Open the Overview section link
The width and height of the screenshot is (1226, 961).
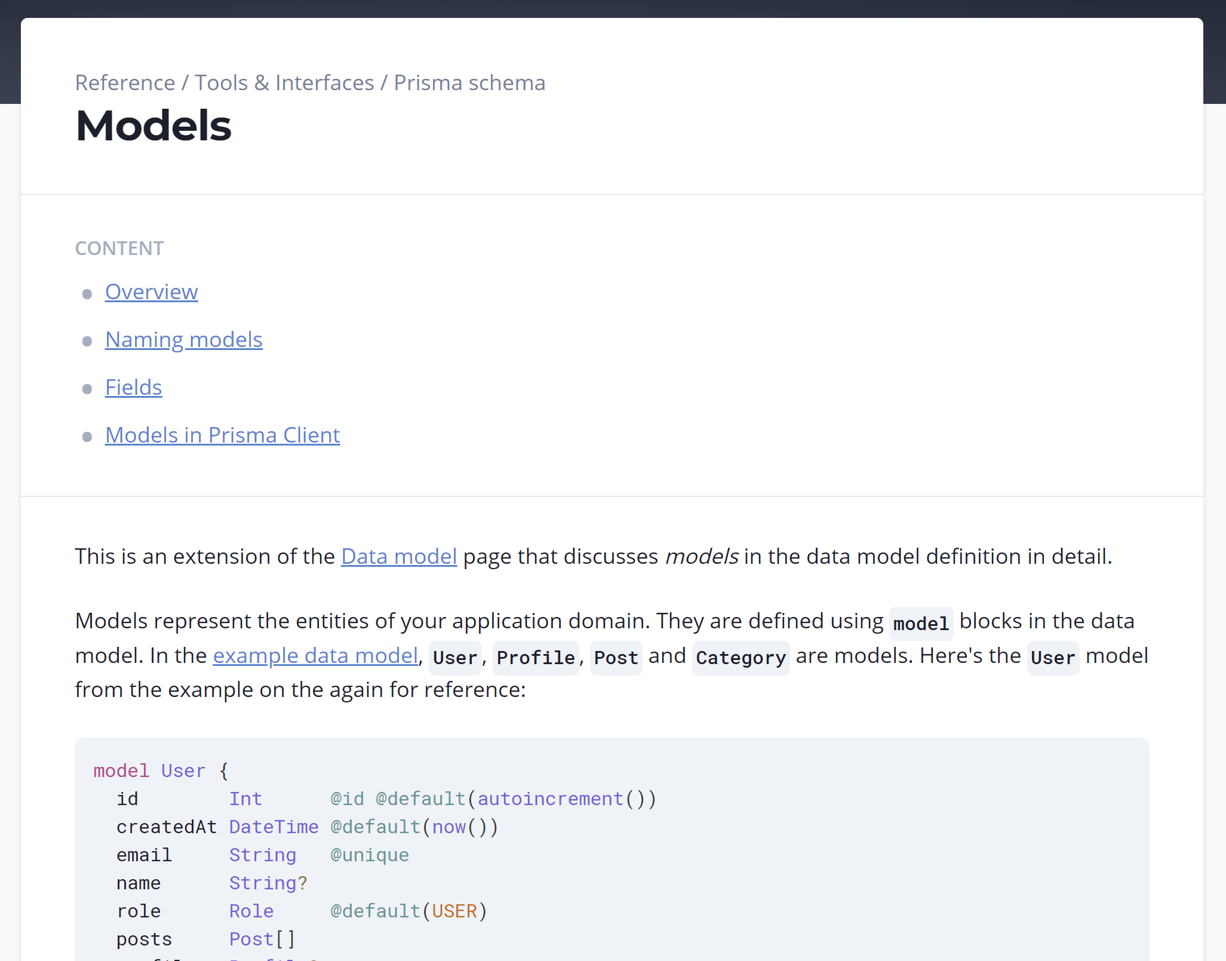pos(151,292)
